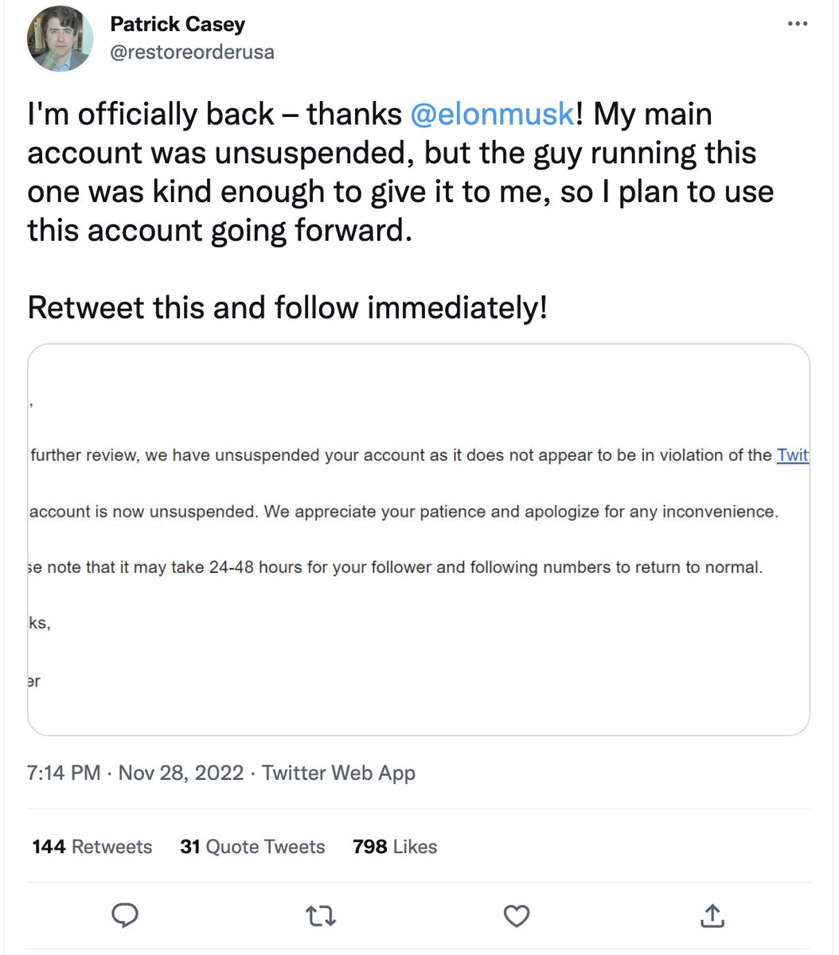Open the Patrick Casey display name link
The width and height of the screenshot is (839, 955).
[178, 25]
